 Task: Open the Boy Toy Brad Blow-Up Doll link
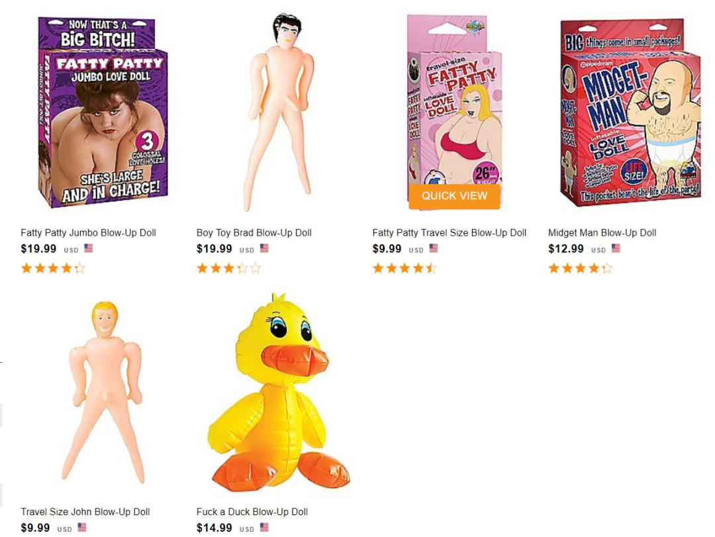tap(254, 232)
